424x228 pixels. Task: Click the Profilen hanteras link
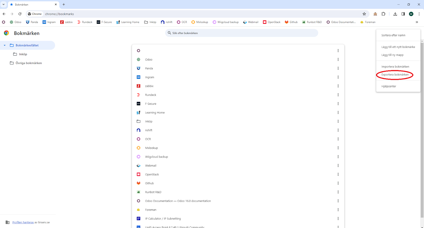coord(23,222)
